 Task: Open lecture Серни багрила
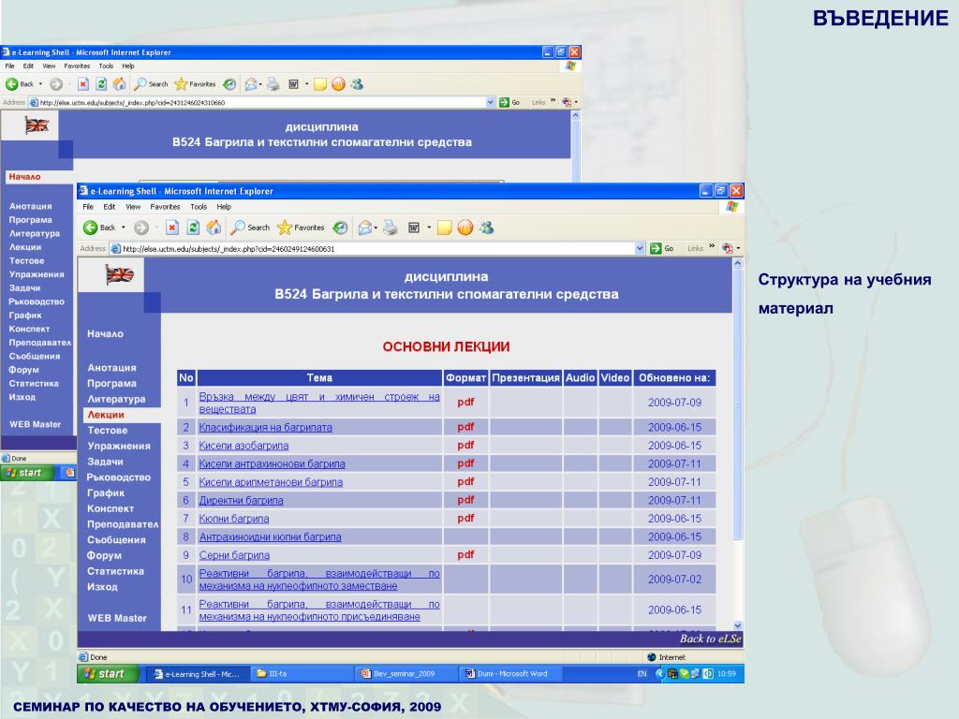pos(234,555)
